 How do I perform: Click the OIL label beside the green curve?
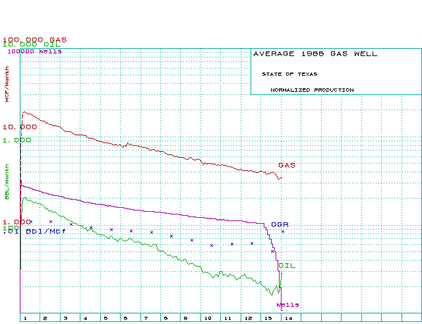pos(287,265)
